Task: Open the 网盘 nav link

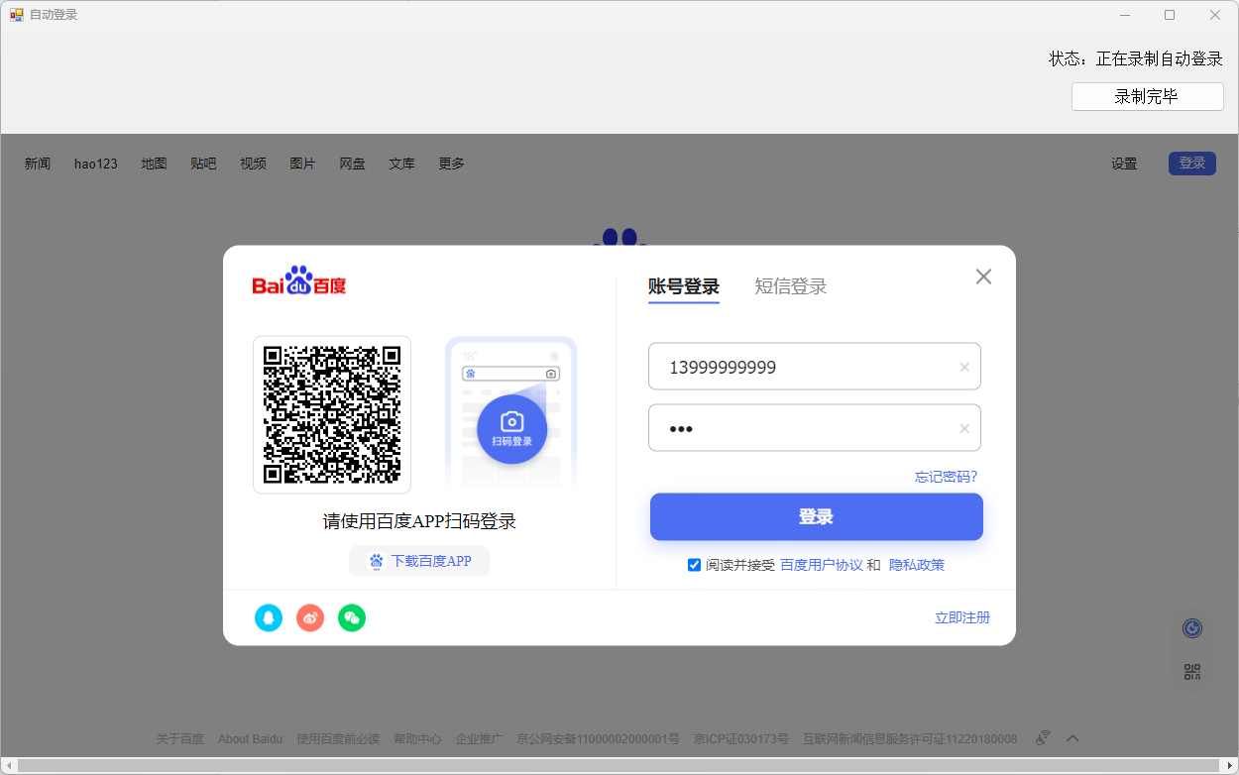Action: click(x=352, y=164)
